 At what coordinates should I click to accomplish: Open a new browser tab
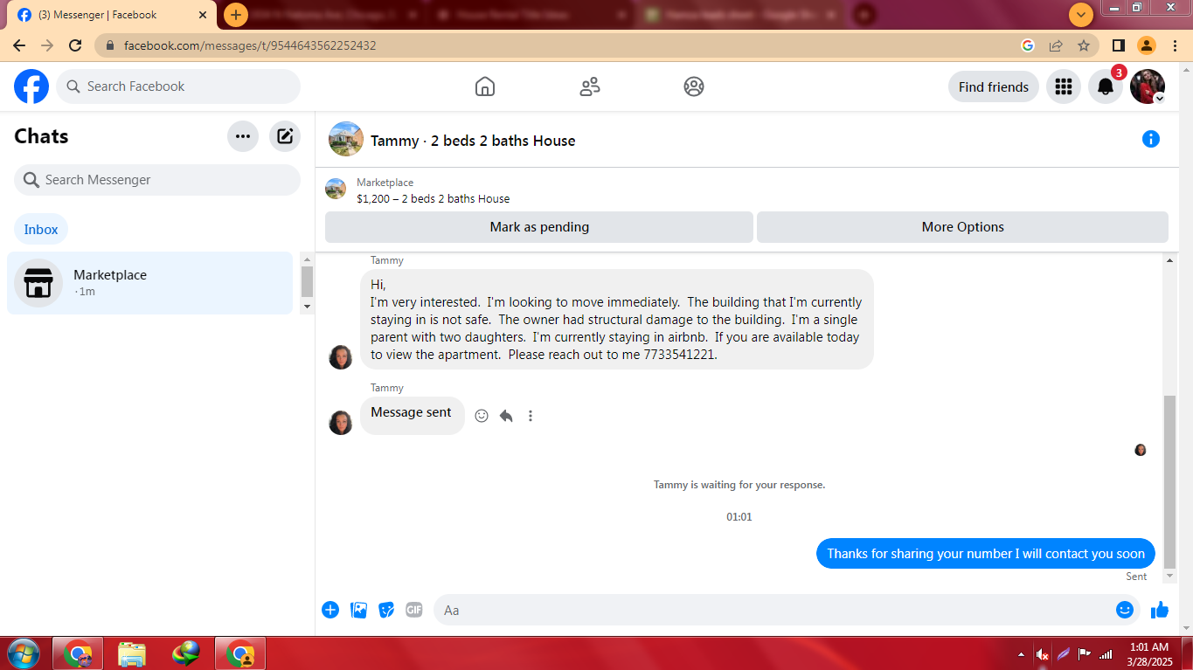(235, 15)
